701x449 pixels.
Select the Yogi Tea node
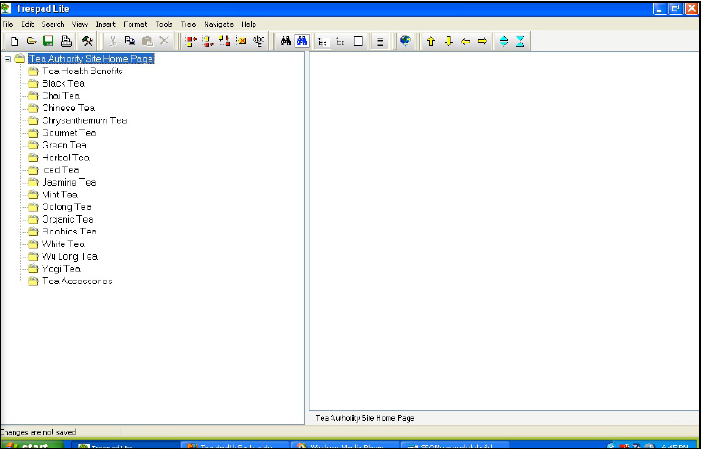[61, 269]
